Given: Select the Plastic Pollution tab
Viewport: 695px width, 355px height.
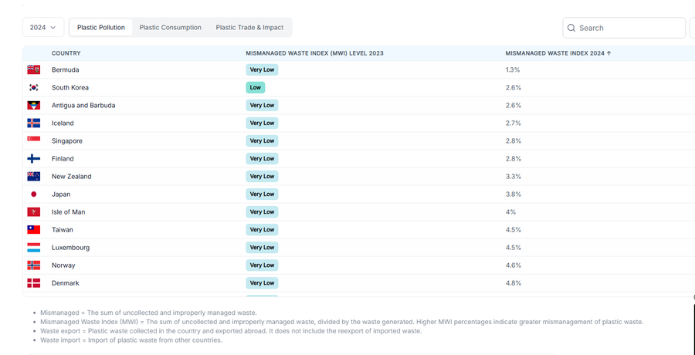Looking at the screenshot, I should click(x=100, y=28).
